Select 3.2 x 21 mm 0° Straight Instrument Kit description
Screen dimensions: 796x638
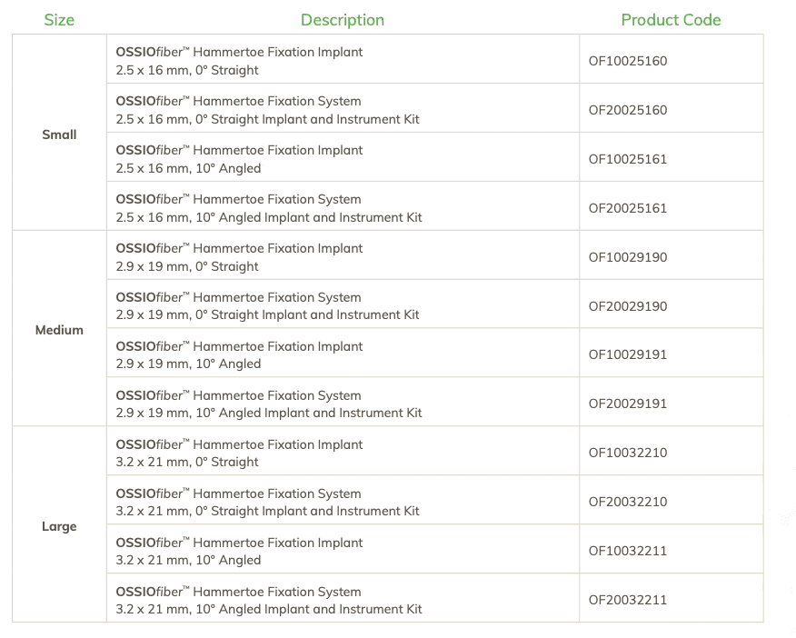click(267, 502)
